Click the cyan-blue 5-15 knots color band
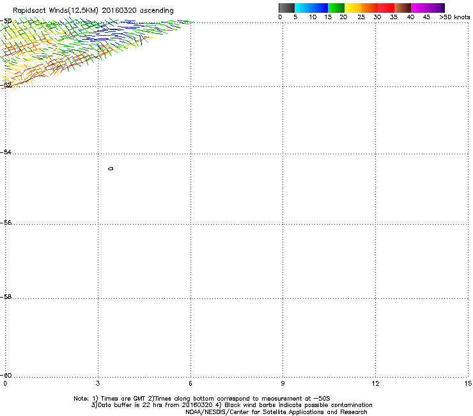 point(311,8)
